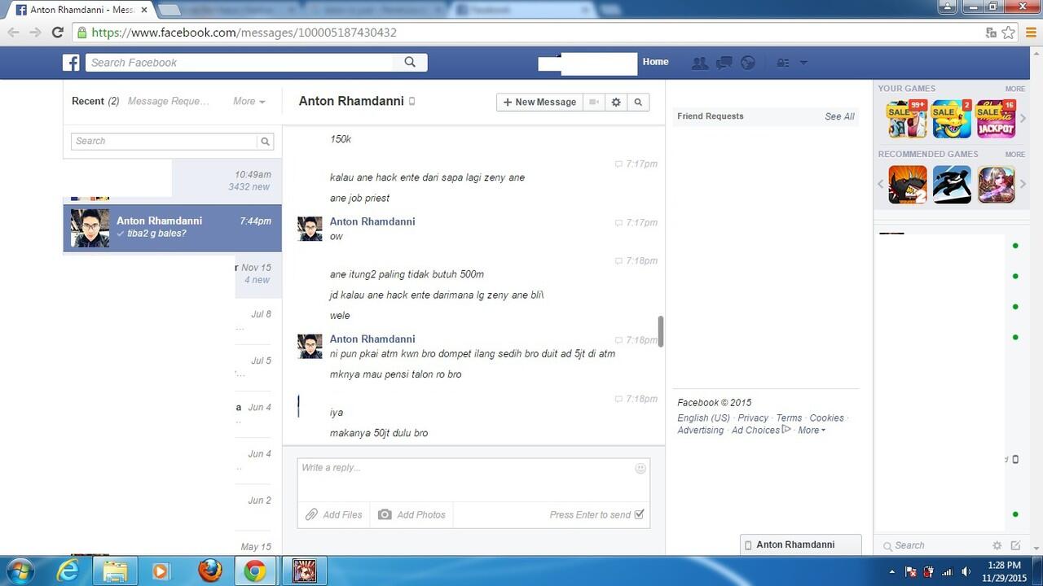Click the browser address bar URL
Viewport: 1043px width, 586px height.
(244, 33)
